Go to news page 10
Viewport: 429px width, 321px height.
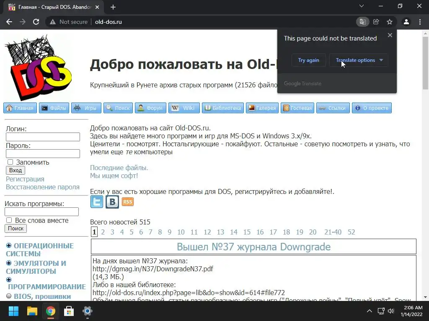click(181, 232)
